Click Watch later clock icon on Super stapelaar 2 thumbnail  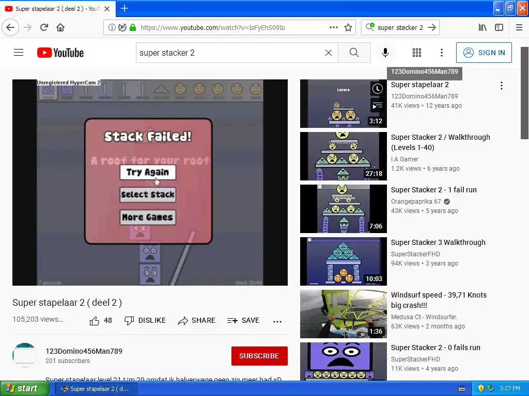point(378,89)
